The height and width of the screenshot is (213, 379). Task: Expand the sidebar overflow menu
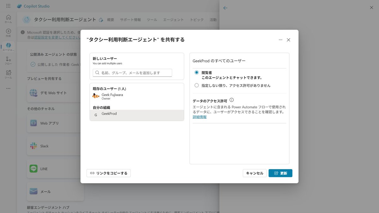point(8,88)
